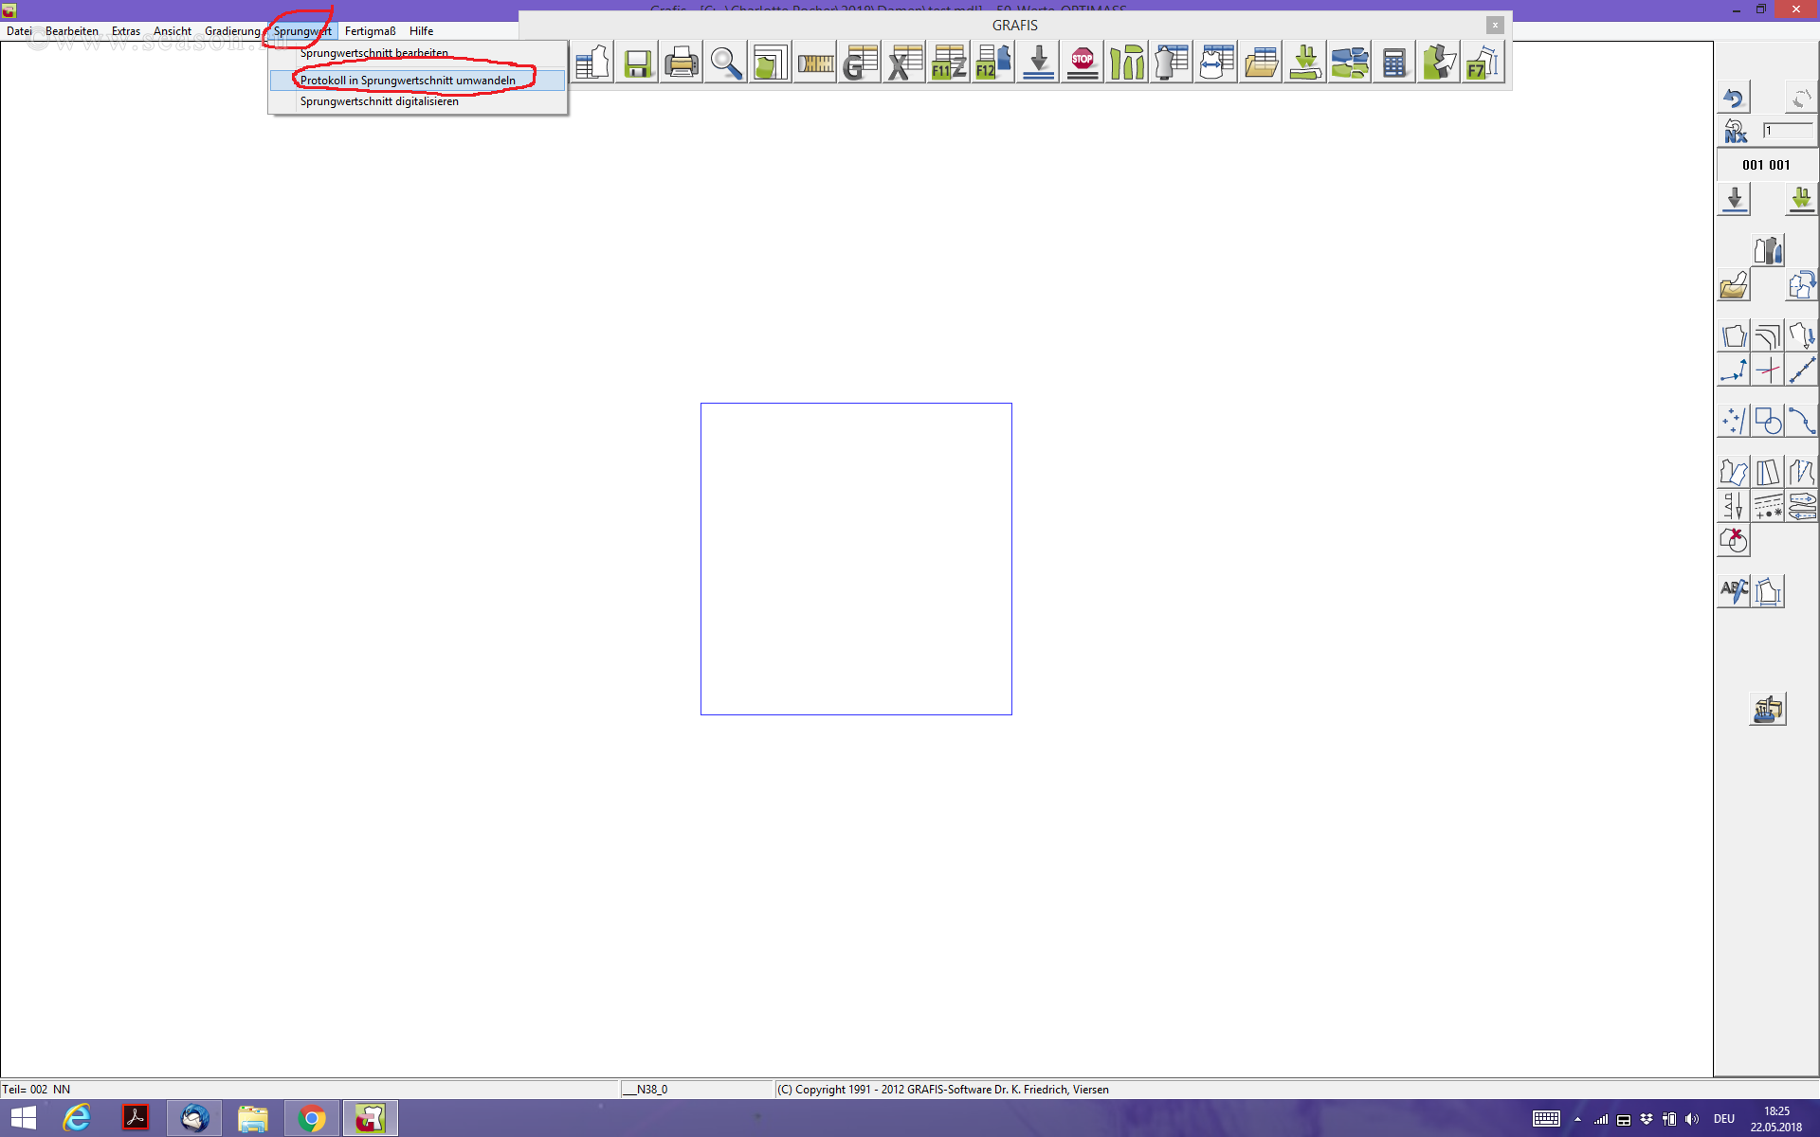1820x1137 pixels.
Task: Click the ABC text tool icon
Action: (x=1733, y=591)
